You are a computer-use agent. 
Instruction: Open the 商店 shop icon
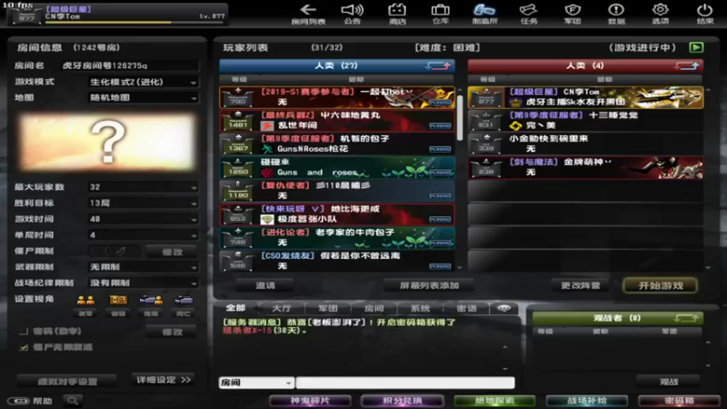pos(397,14)
